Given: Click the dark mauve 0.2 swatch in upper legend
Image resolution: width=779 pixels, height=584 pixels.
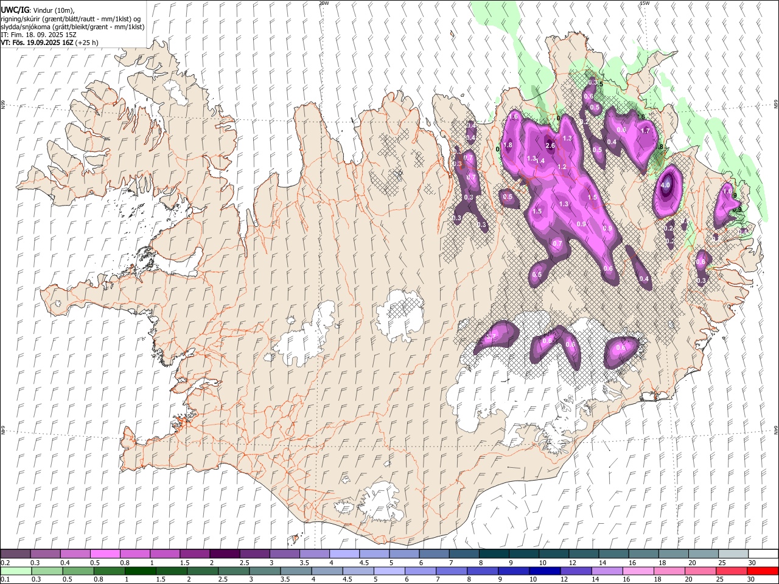Looking at the screenshot, I should (15, 554).
